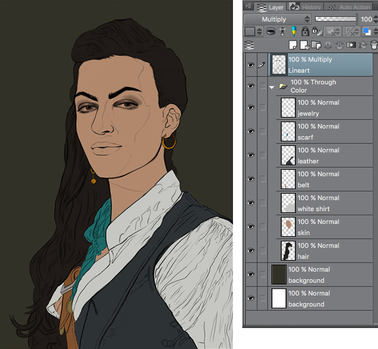Switch to the Auto Action tab
This screenshot has height=349, width=378.
(349, 6)
